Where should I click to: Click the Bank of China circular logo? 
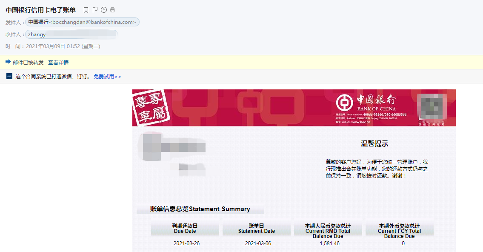[x=344, y=103]
